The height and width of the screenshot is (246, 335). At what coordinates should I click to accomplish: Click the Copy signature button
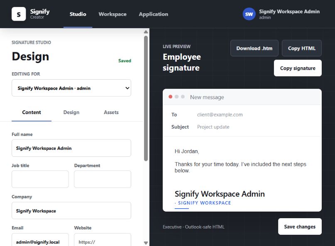tap(298, 68)
